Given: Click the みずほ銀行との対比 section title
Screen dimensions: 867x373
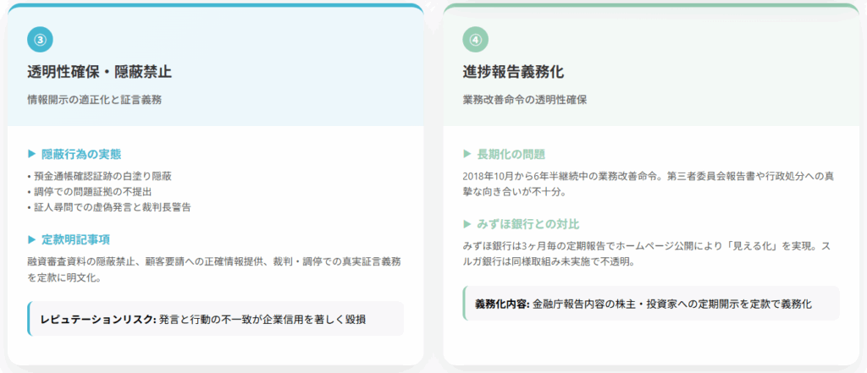Looking at the screenshot, I should pyautogui.click(x=528, y=224).
